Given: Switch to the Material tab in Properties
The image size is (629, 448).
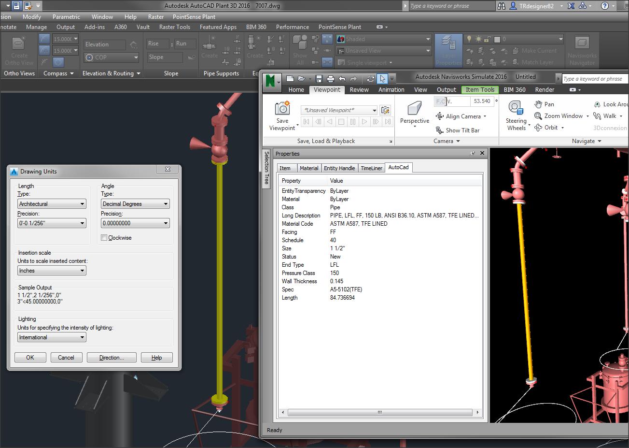Looking at the screenshot, I should coord(309,168).
